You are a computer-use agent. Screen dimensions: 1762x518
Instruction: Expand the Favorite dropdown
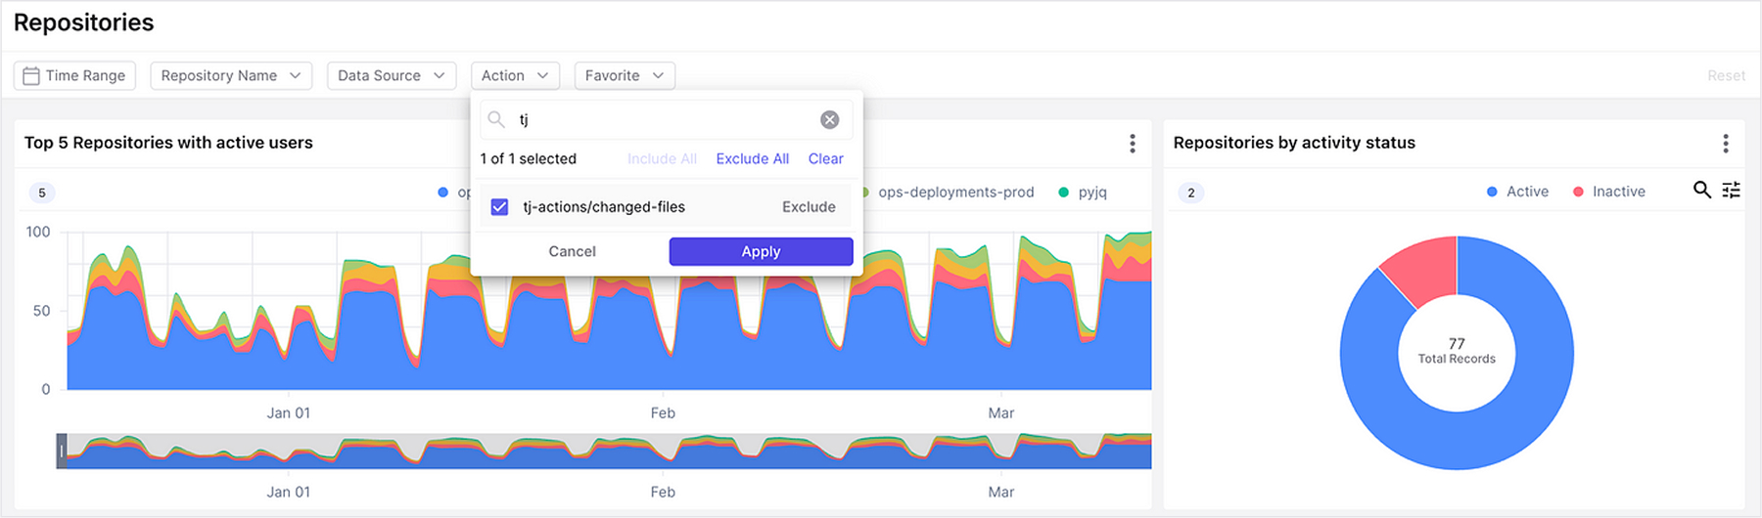[625, 75]
